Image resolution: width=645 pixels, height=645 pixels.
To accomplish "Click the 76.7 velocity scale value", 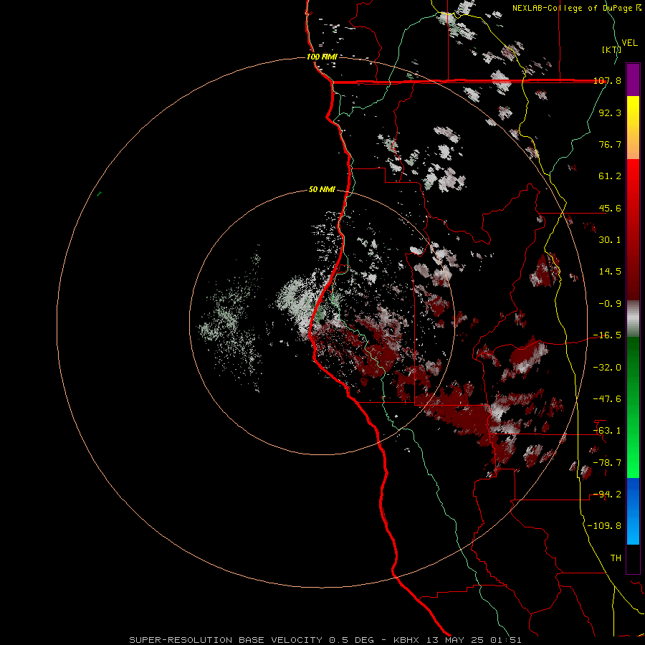I will click(610, 144).
